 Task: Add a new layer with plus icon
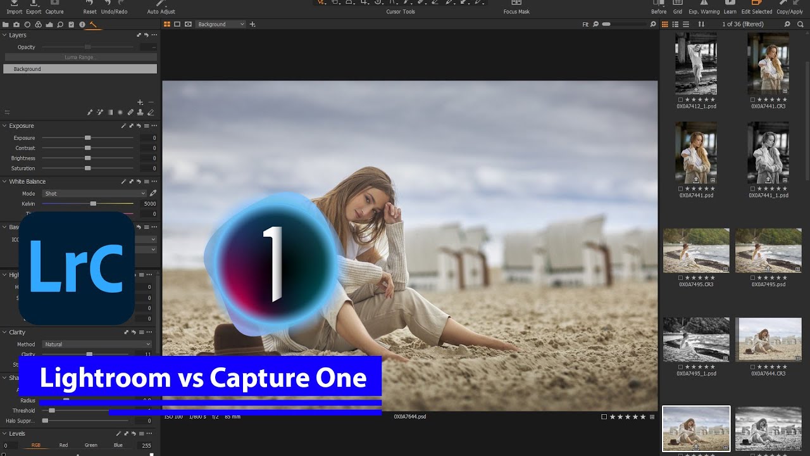pos(140,102)
